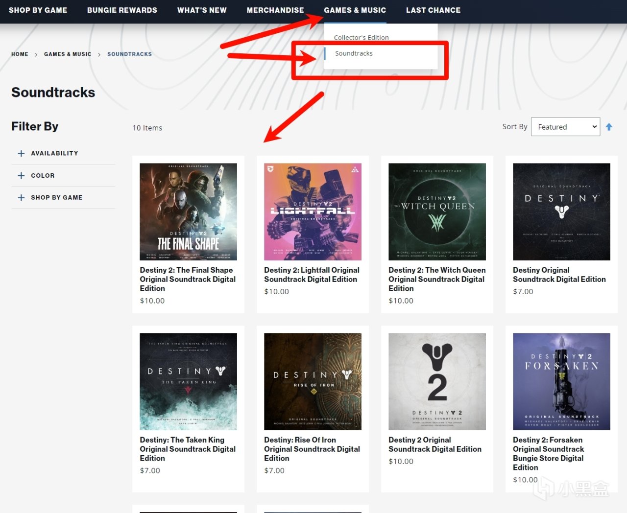
Task: Click the Soundtracks breadcrumb link
Action: click(x=129, y=54)
